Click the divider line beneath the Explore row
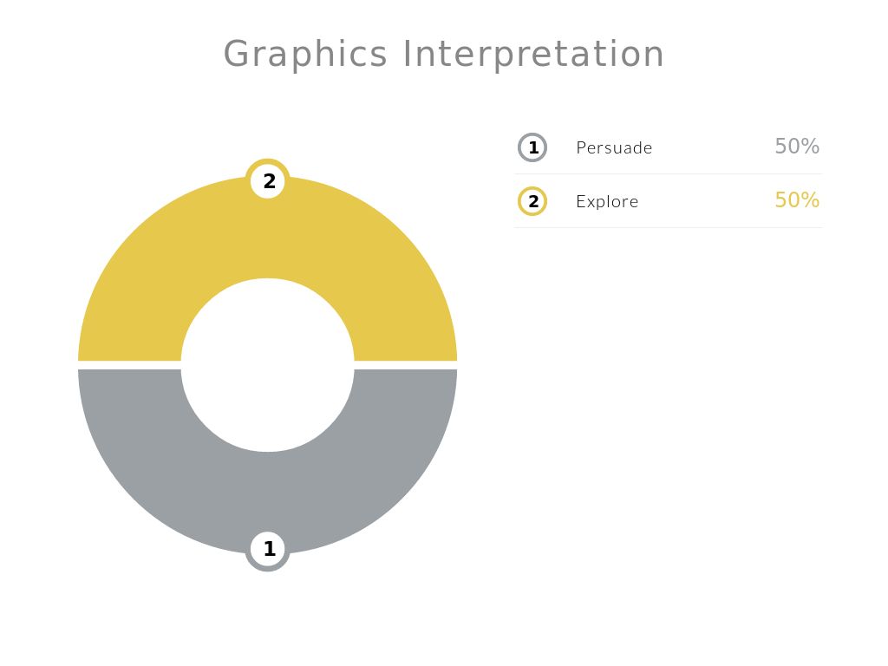This screenshot has width=888, height=666. point(668,227)
